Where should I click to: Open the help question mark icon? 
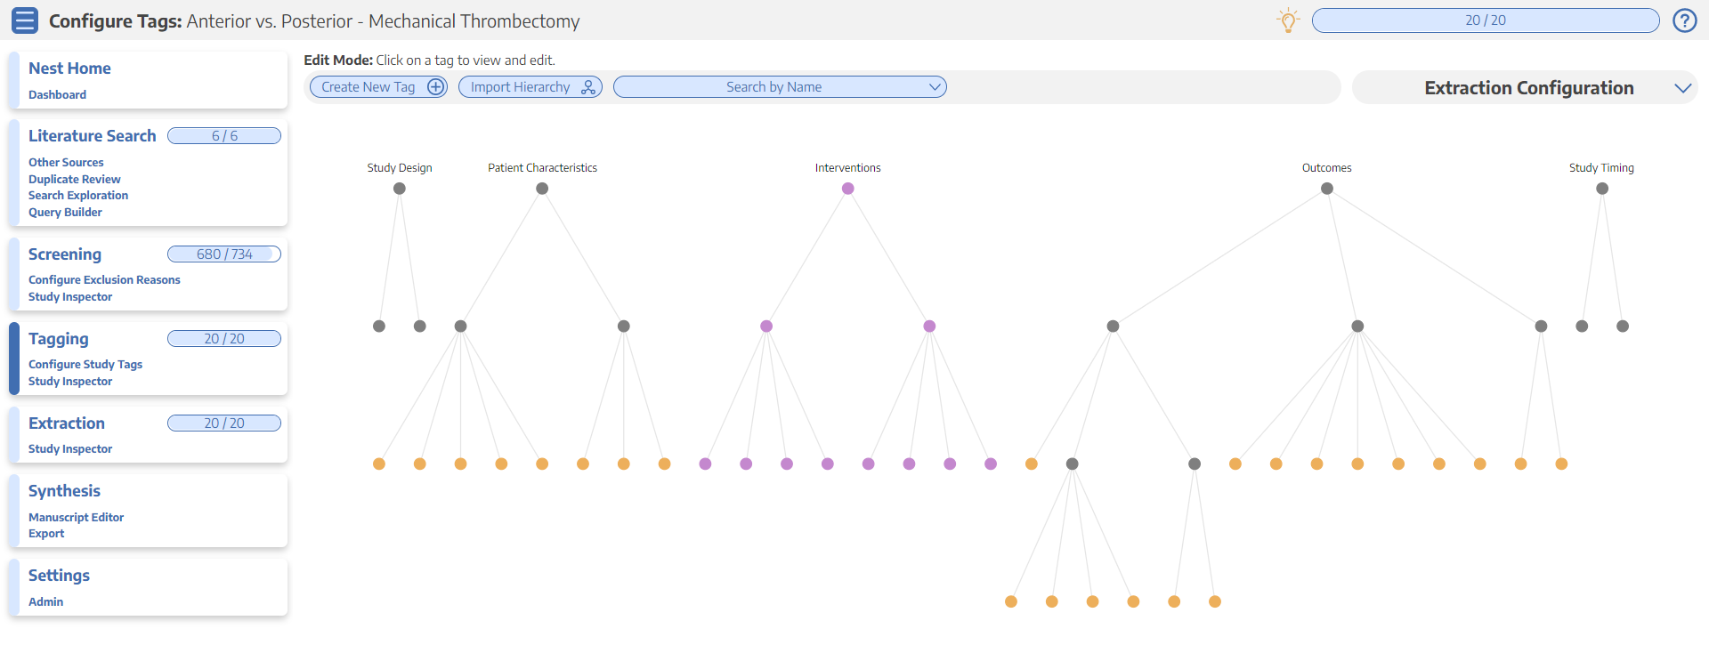click(x=1684, y=20)
